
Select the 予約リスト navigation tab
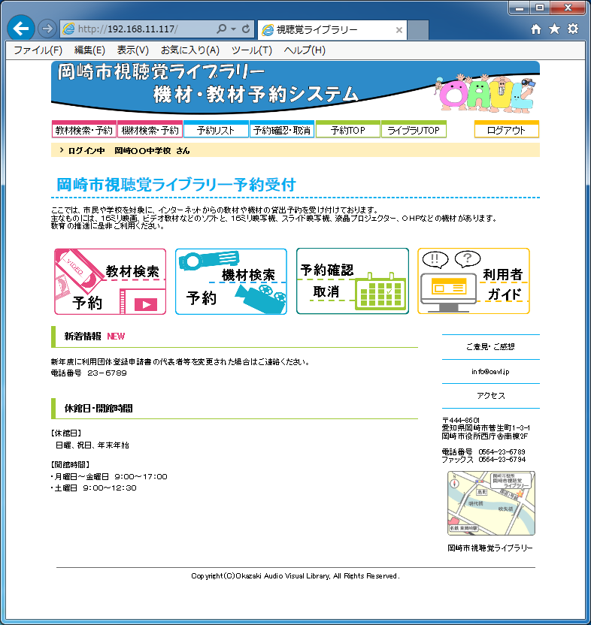tap(216, 130)
